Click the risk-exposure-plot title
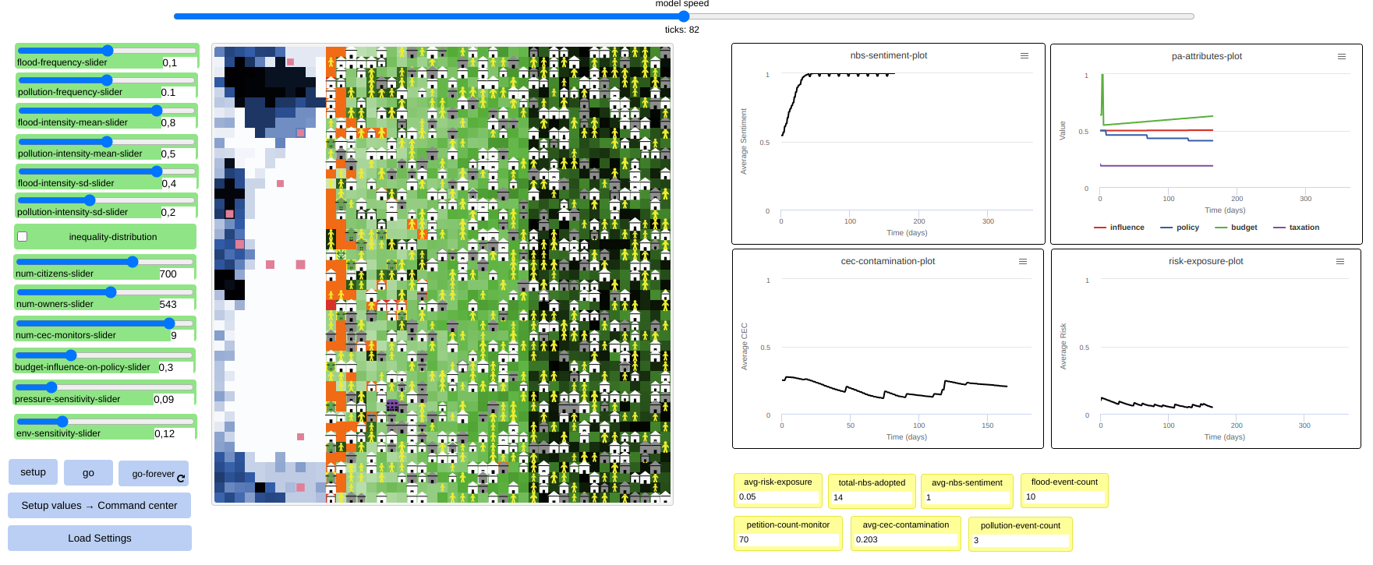 coord(1205,262)
